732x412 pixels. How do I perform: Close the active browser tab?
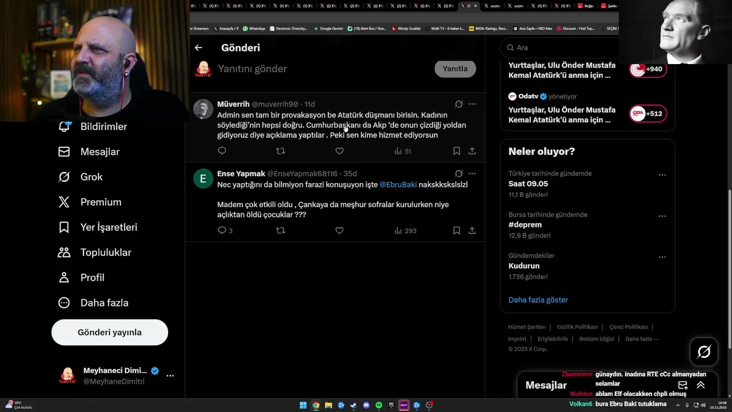pyautogui.click(x=475, y=6)
